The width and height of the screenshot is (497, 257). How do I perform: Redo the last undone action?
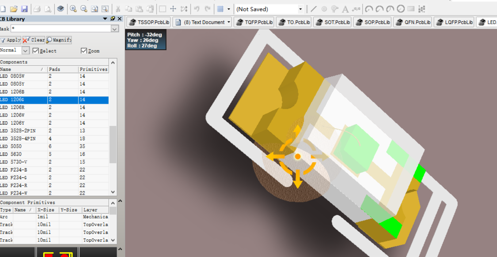coord(208,9)
